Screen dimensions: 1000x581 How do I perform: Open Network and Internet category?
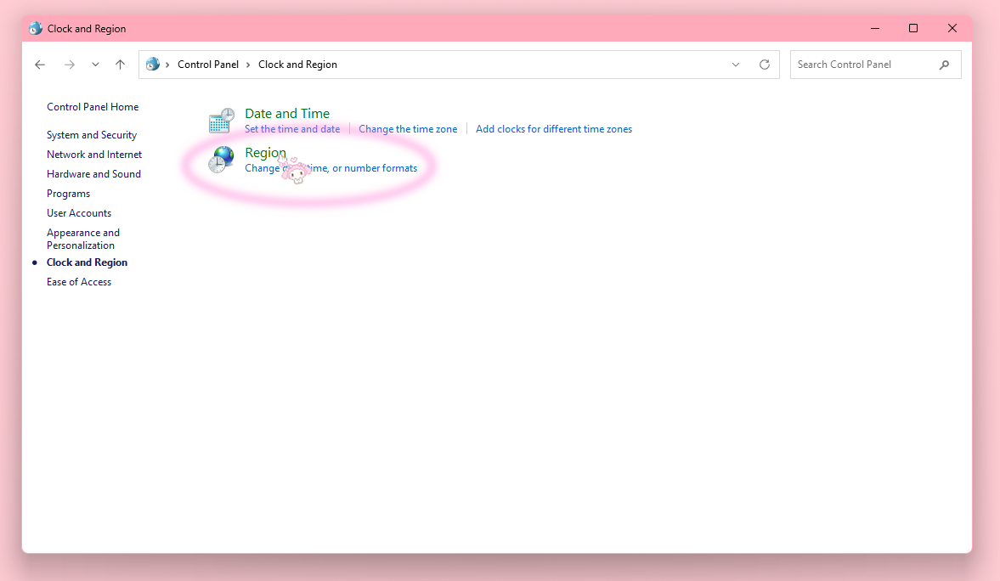tap(94, 155)
